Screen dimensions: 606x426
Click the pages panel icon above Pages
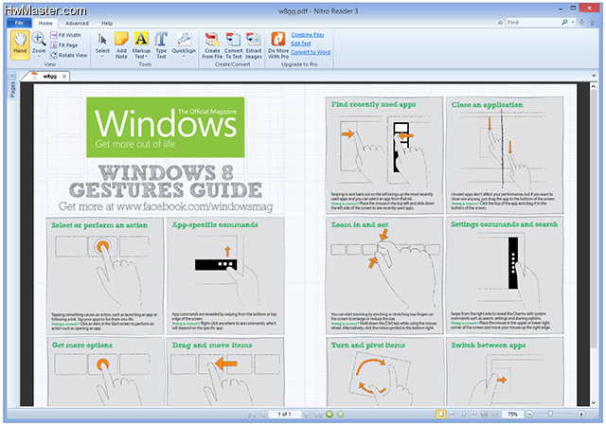(12, 75)
